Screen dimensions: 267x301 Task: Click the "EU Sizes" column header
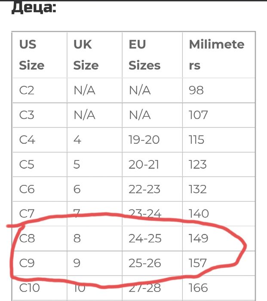(144, 55)
